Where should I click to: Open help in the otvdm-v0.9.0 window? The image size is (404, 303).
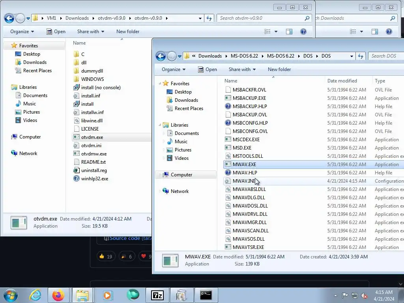(303, 32)
